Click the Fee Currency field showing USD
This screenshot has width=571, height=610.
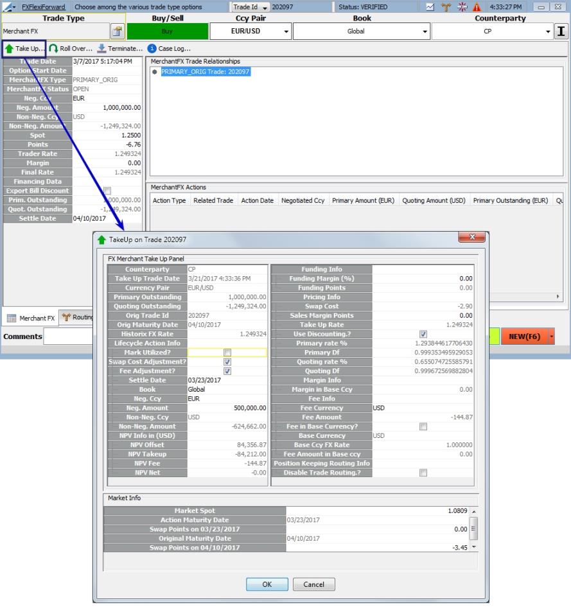coord(423,408)
